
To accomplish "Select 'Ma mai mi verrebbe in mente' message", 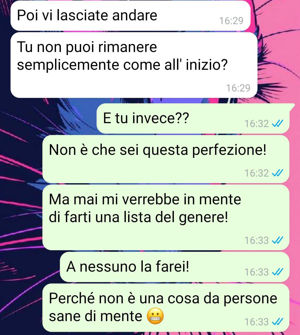I will [166, 217].
